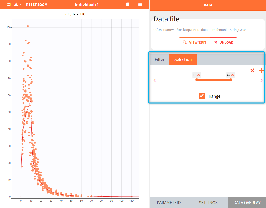Image resolution: width=266 pixels, height=208 pixels.
Task: Remove selection with red X icon
Action: coord(252,71)
